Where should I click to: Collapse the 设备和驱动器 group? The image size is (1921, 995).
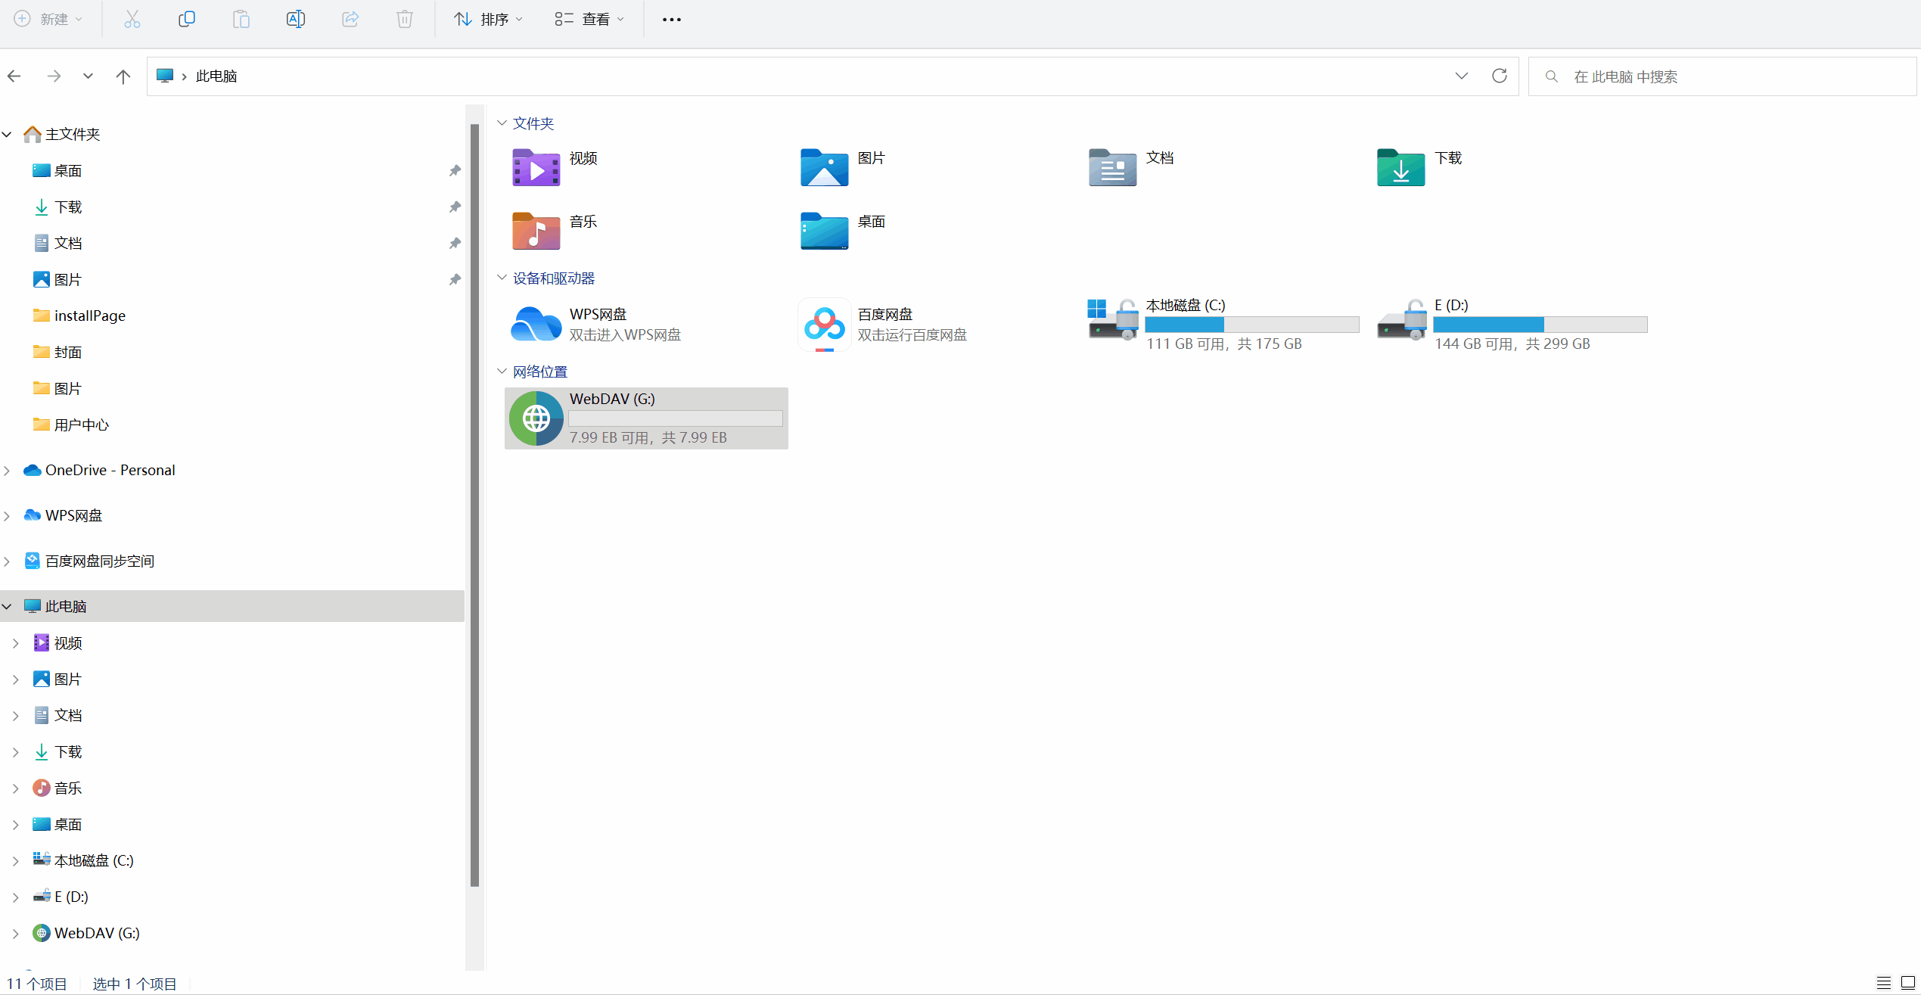502,278
